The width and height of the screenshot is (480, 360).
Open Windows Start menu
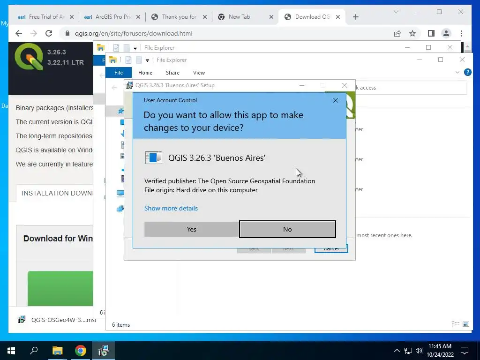11,351
